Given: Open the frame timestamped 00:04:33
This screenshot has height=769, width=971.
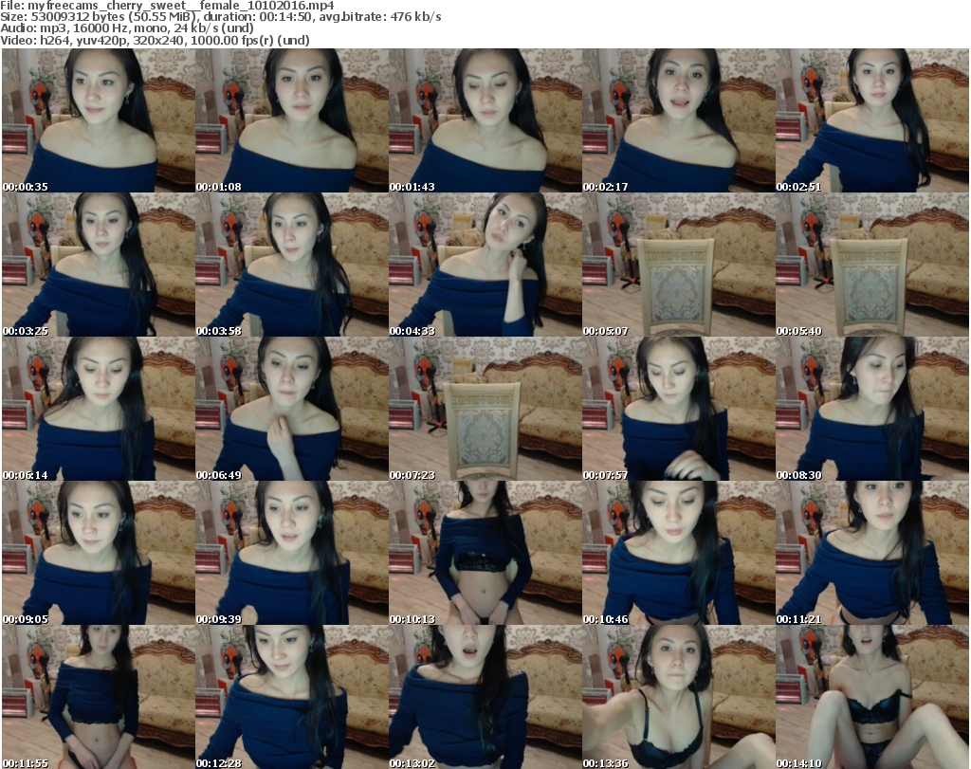Looking at the screenshot, I should 485,265.
